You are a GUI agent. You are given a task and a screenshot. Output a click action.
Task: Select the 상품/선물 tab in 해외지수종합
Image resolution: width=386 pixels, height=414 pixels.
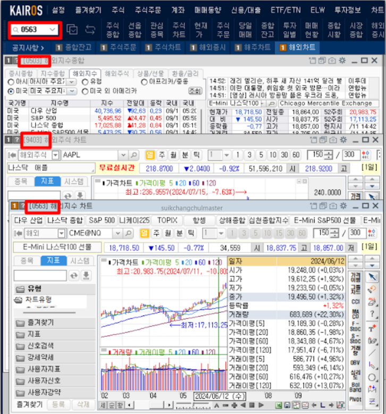click(x=150, y=73)
